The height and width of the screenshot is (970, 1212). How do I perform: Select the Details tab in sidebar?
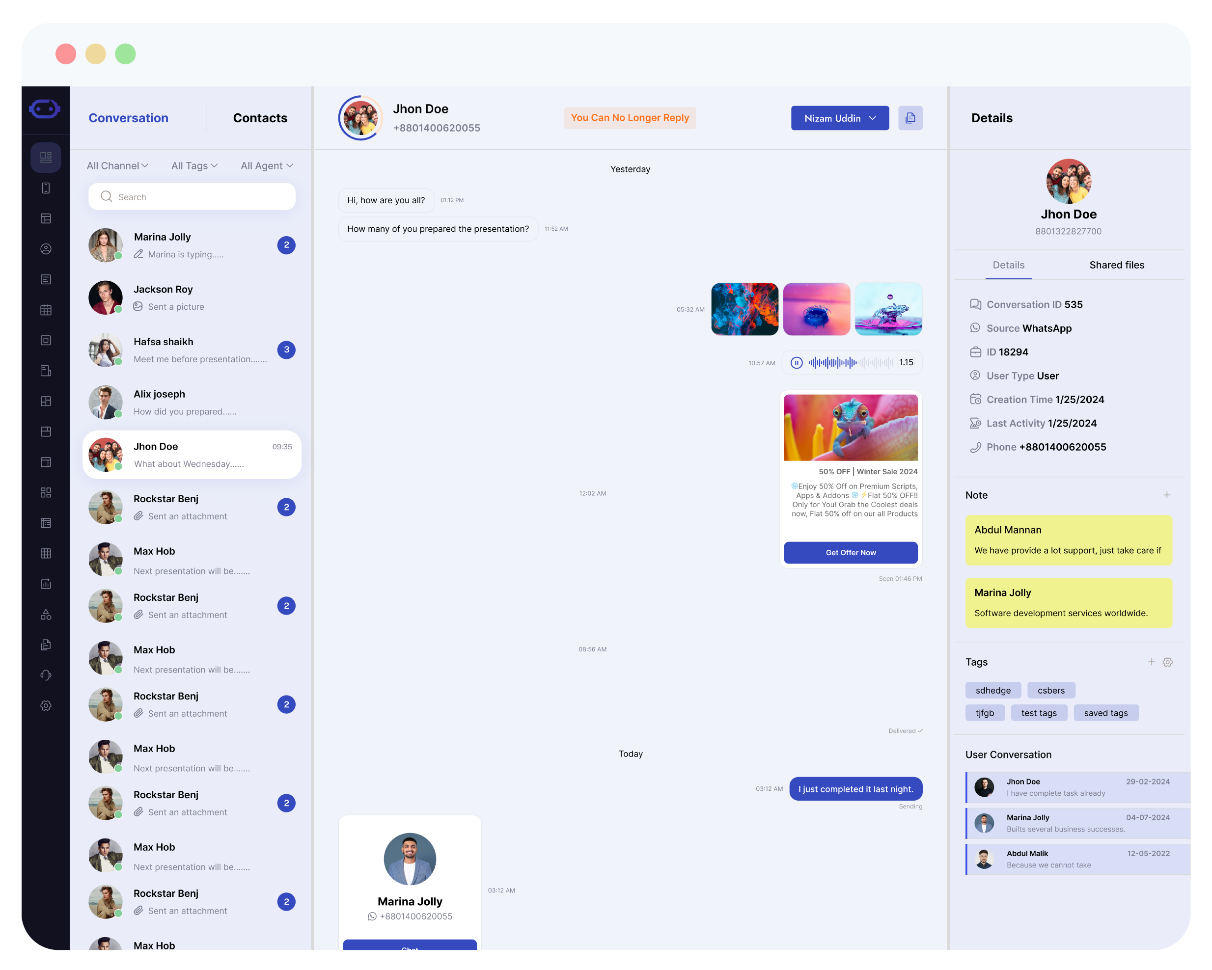[x=1009, y=265]
